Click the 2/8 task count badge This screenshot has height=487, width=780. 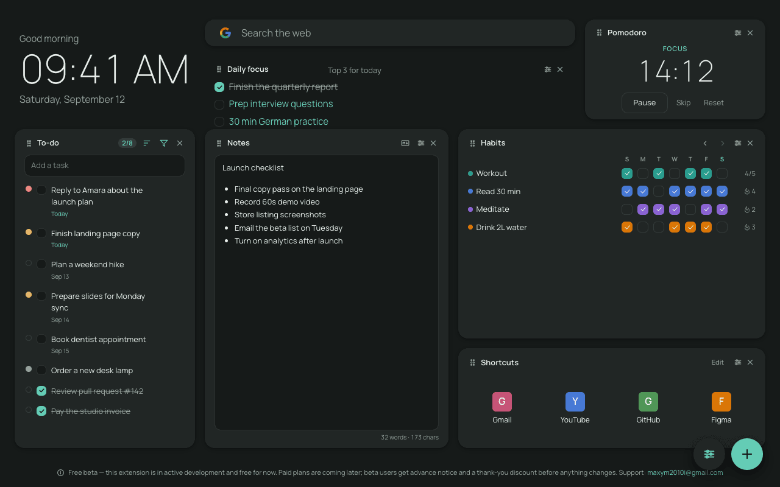(x=127, y=143)
